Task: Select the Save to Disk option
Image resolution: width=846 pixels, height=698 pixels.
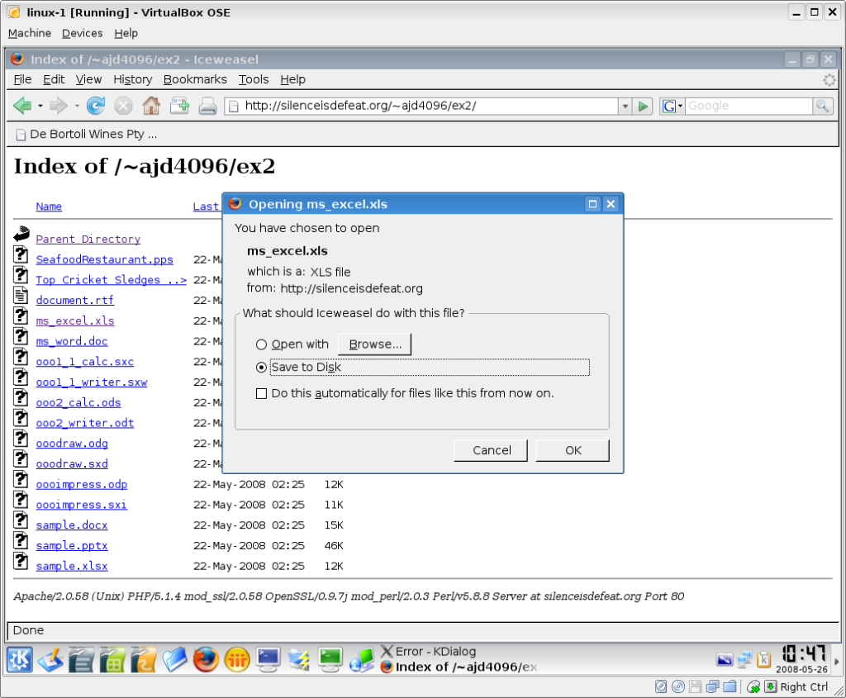Action: (x=262, y=368)
